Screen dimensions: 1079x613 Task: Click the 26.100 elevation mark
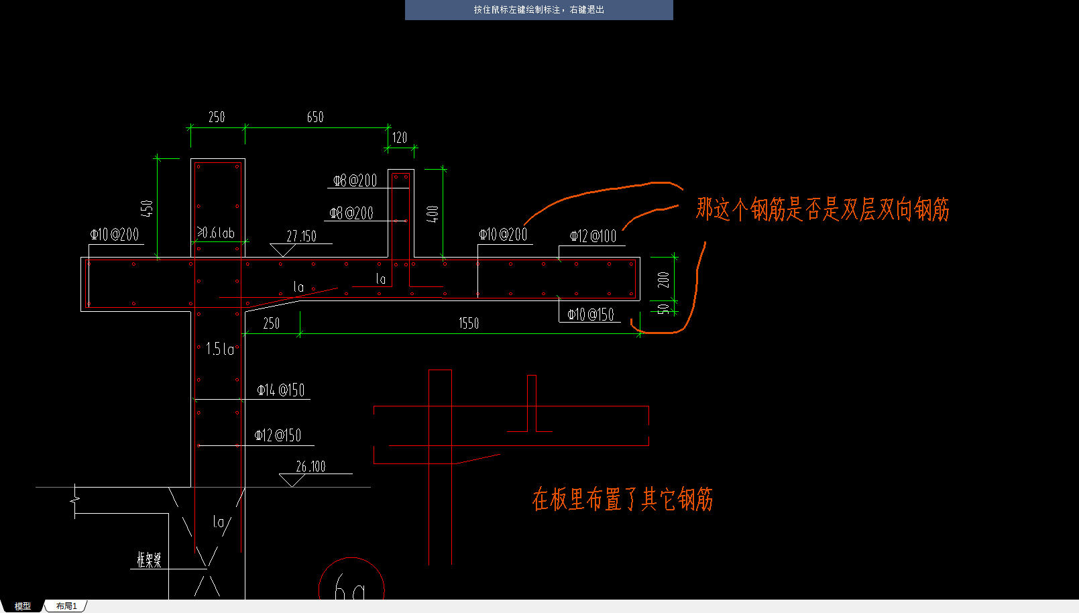tap(310, 467)
